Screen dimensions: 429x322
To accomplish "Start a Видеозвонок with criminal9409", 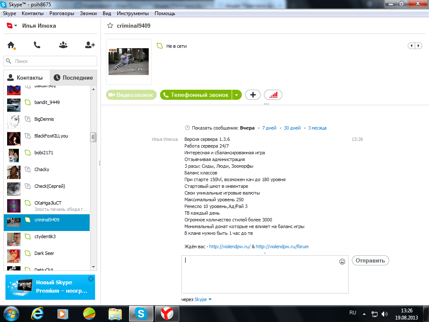I will point(131,95).
